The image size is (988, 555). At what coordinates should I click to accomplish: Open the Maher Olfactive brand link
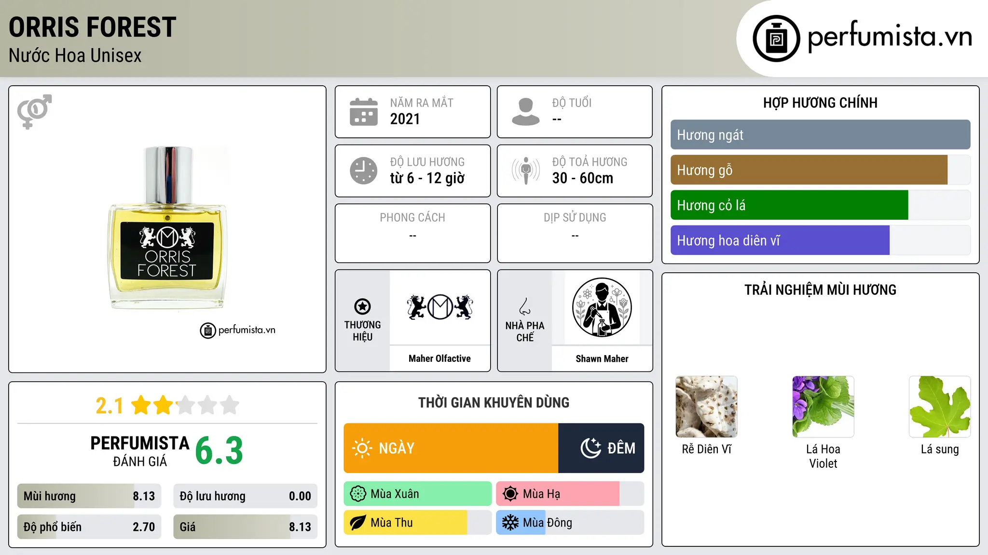point(439,358)
